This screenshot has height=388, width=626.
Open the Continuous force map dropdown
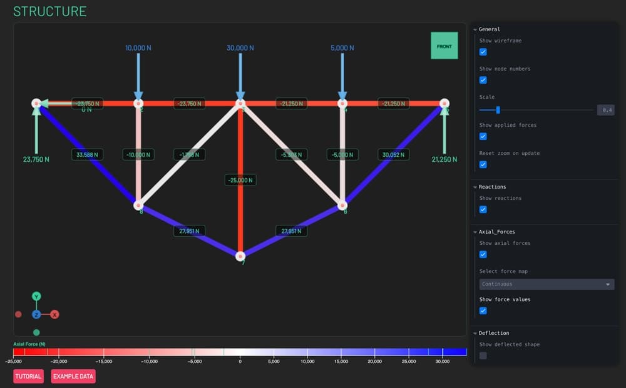click(x=545, y=284)
